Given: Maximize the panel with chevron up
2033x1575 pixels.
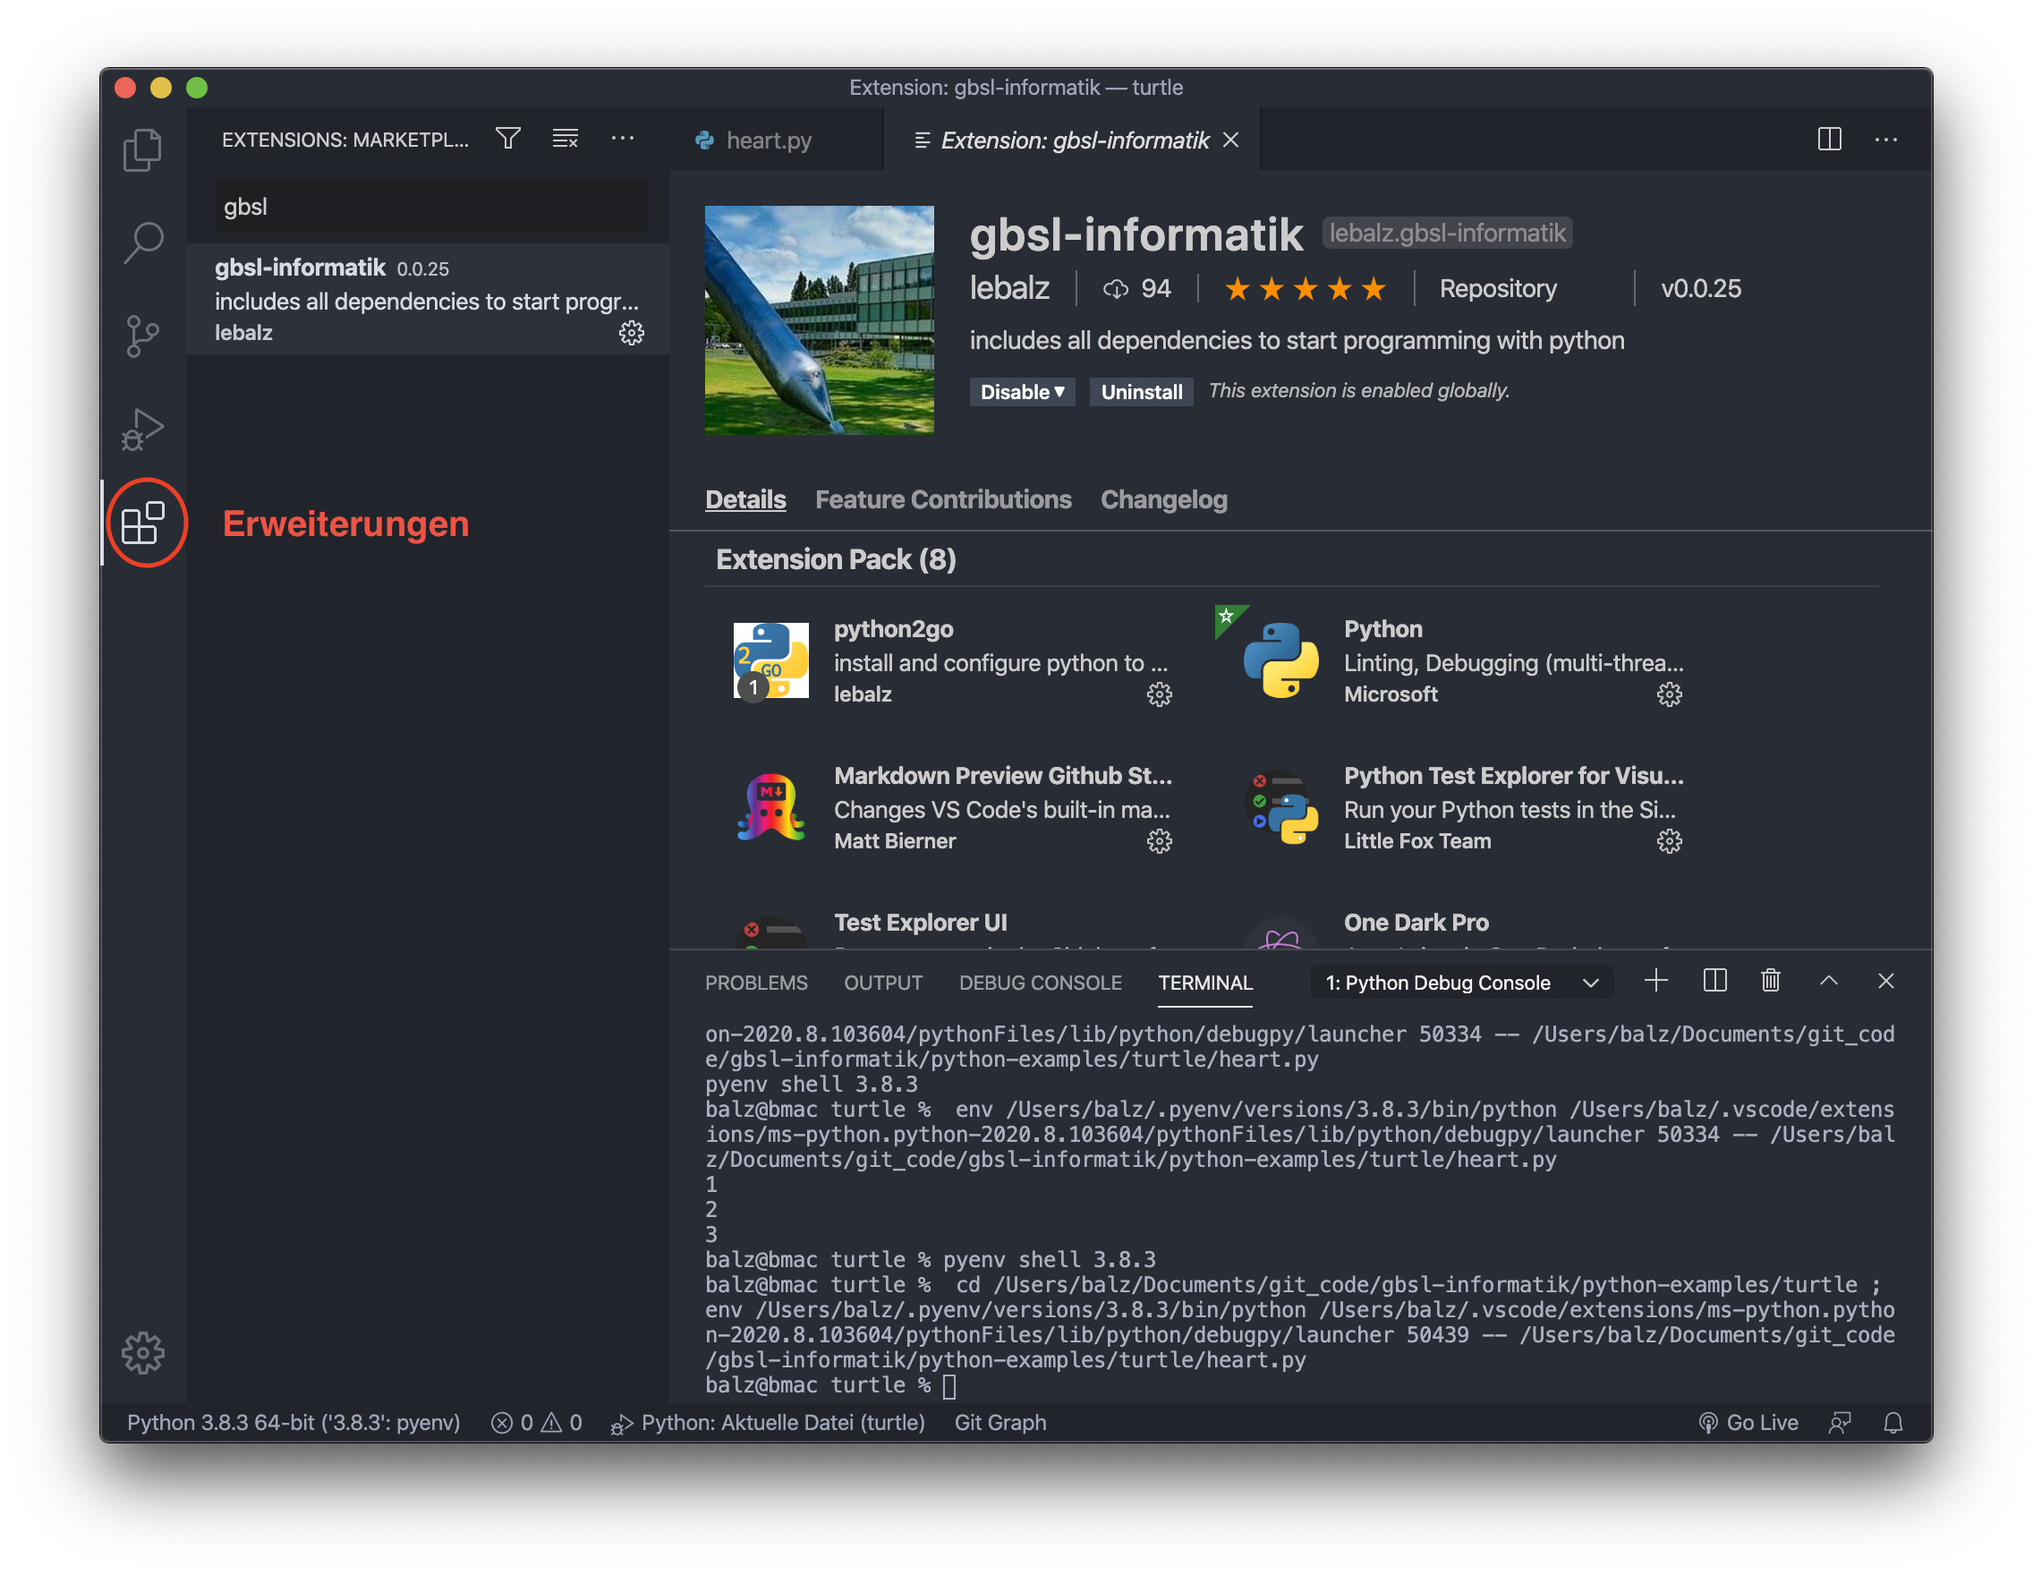Looking at the screenshot, I should click(1828, 980).
